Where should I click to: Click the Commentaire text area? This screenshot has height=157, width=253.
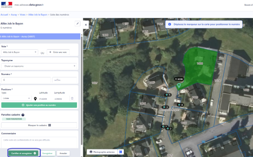(x=39, y=143)
